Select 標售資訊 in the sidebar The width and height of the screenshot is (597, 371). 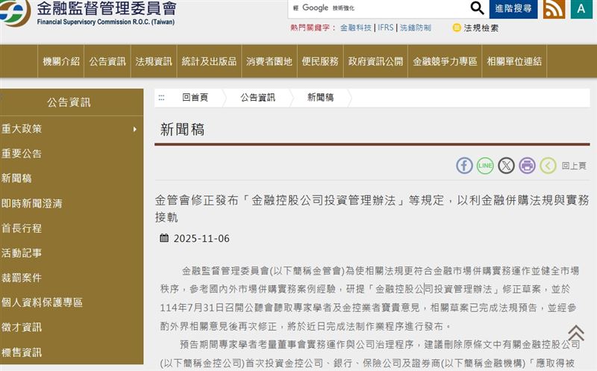click(22, 352)
